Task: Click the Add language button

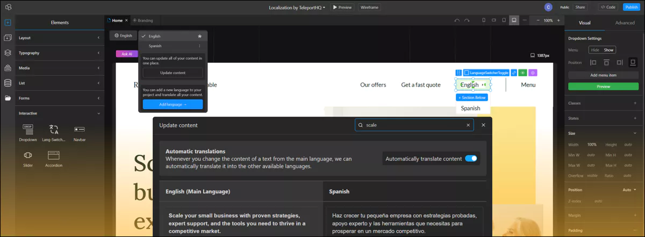Action: (173, 104)
